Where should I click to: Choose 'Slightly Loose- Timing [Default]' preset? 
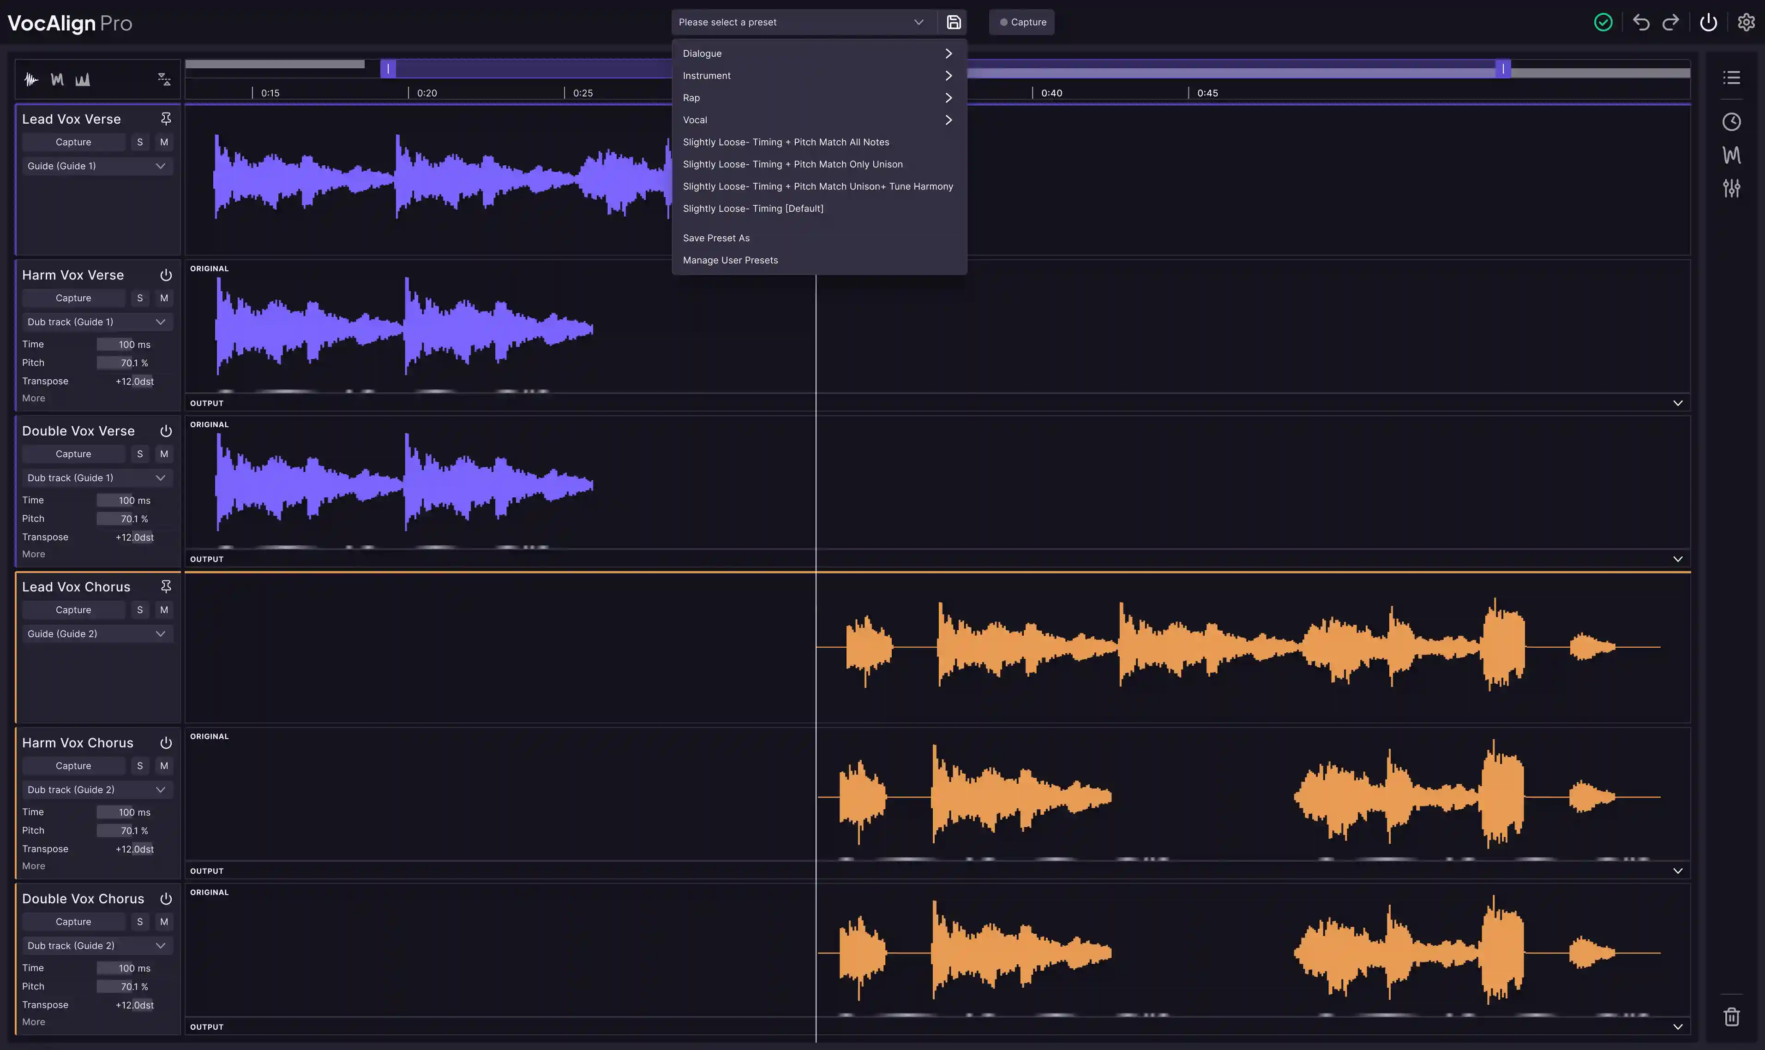(819, 209)
